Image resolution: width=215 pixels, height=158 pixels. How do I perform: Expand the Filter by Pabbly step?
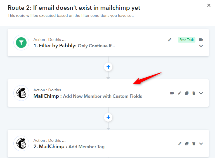(201, 46)
